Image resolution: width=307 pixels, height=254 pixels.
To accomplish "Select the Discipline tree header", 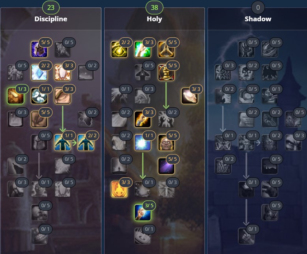I will 51,19.
